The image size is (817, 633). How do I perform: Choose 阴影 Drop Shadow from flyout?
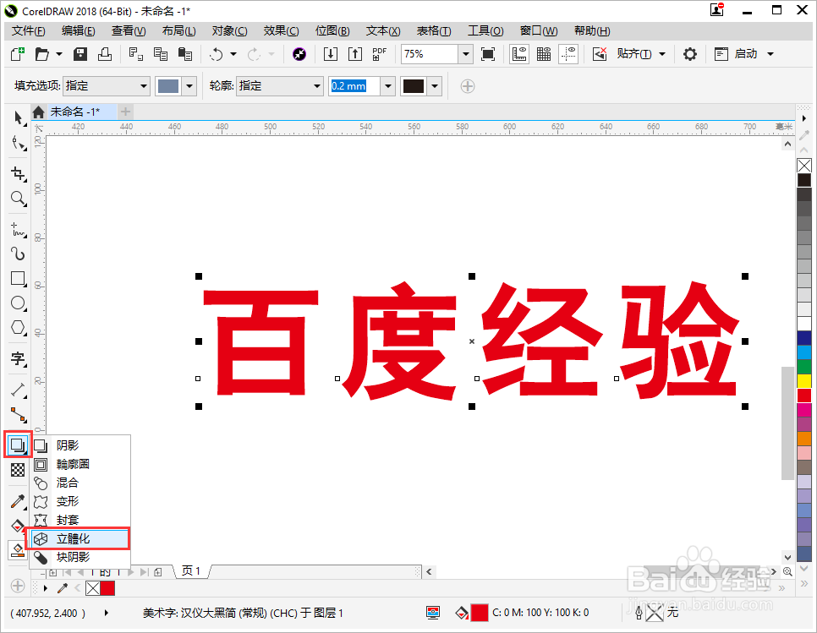pyautogui.click(x=80, y=445)
